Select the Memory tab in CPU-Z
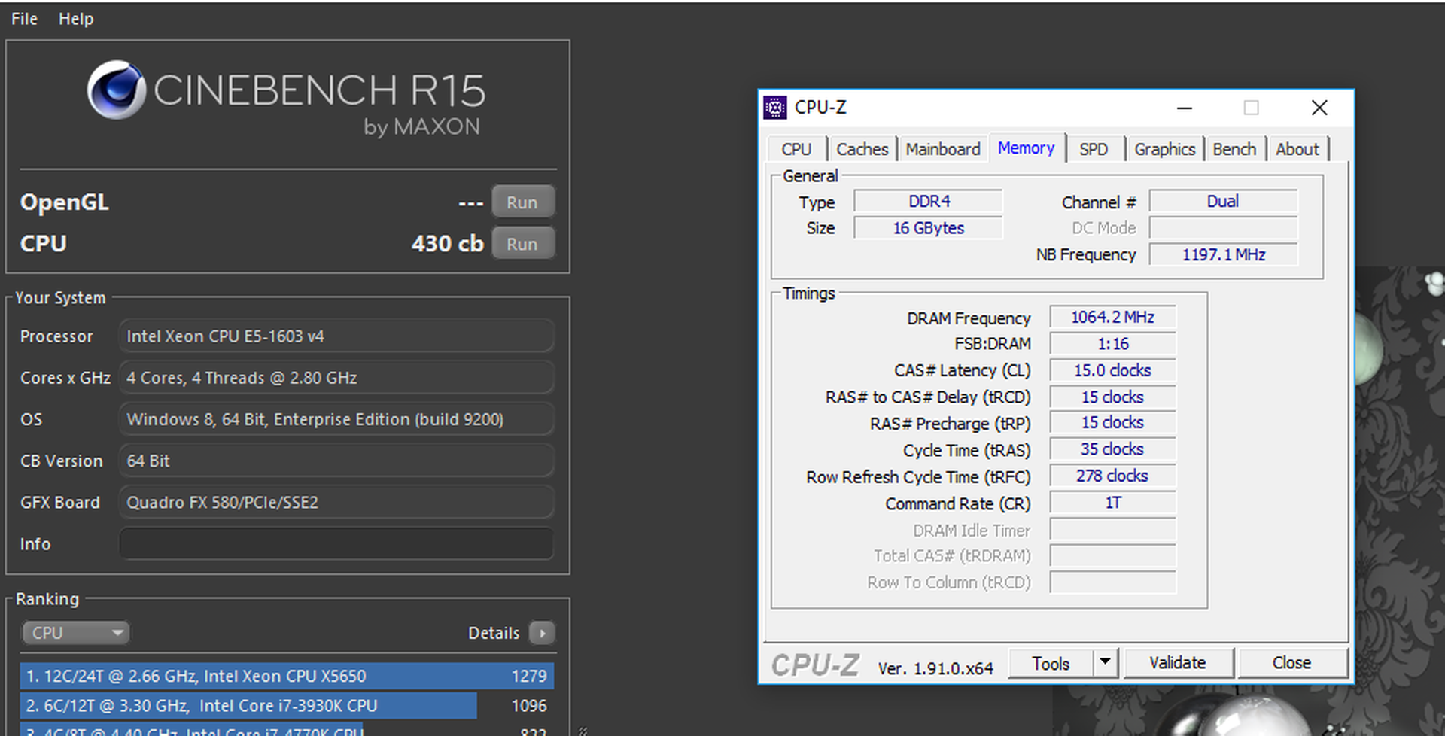The image size is (1445, 736). pos(1026,148)
